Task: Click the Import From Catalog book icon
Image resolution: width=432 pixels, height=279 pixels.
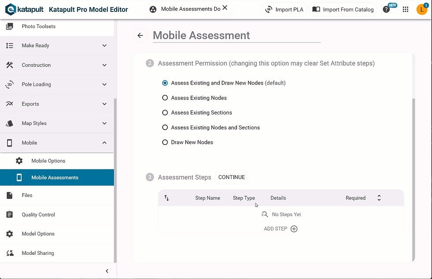Action: click(316, 9)
